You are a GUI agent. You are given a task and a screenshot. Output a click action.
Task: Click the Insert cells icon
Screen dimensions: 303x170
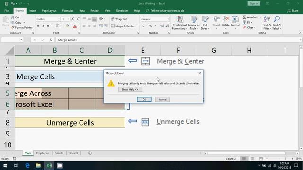[x=216, y=19]
